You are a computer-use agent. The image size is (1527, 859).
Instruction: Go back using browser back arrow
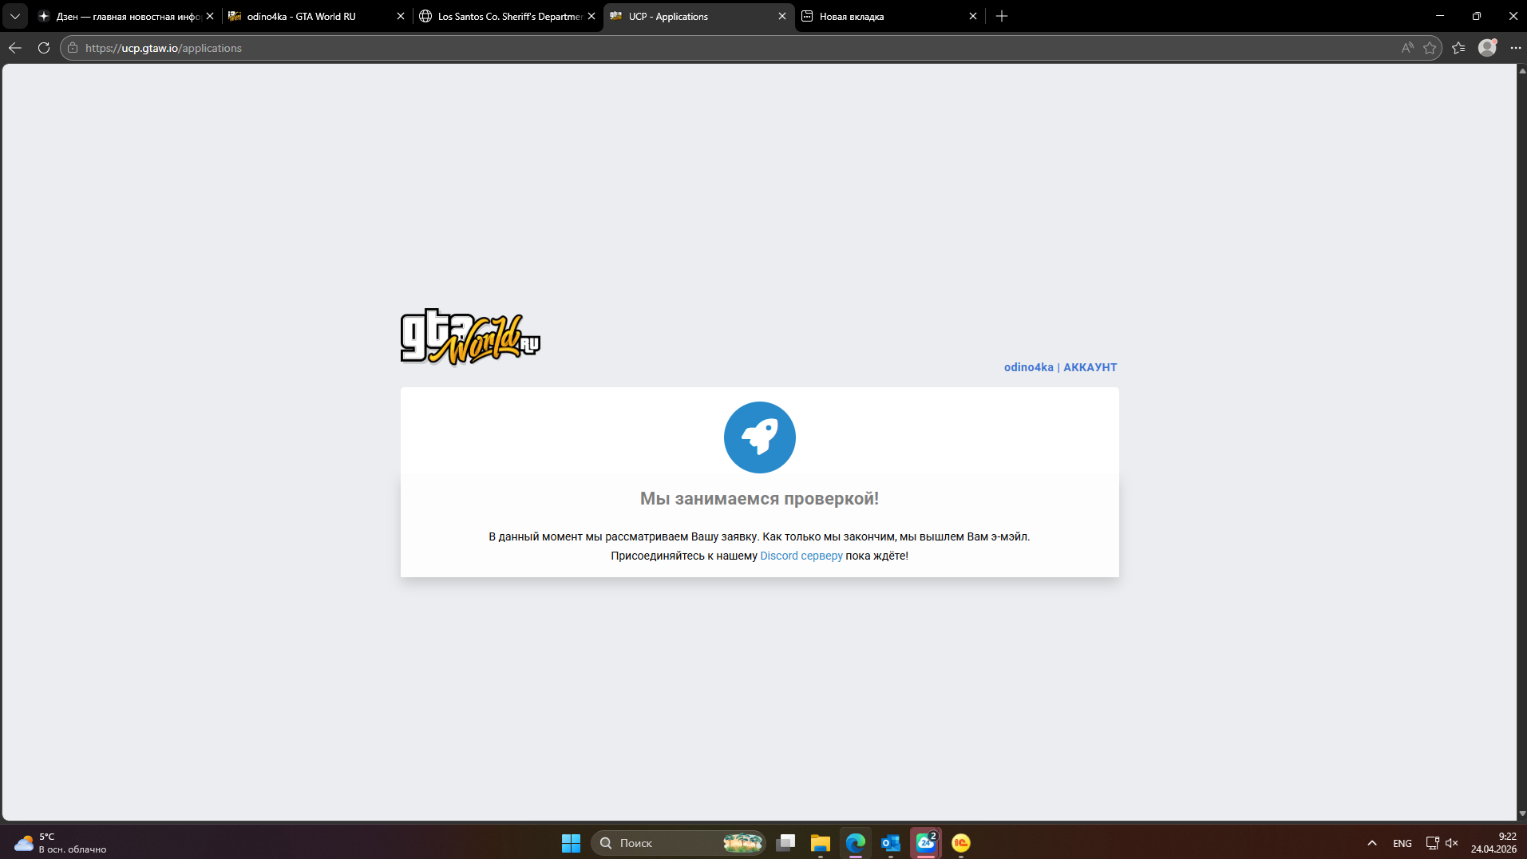[15, 48]
